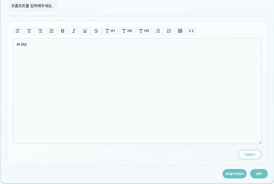Center align the text

[29, 31]
